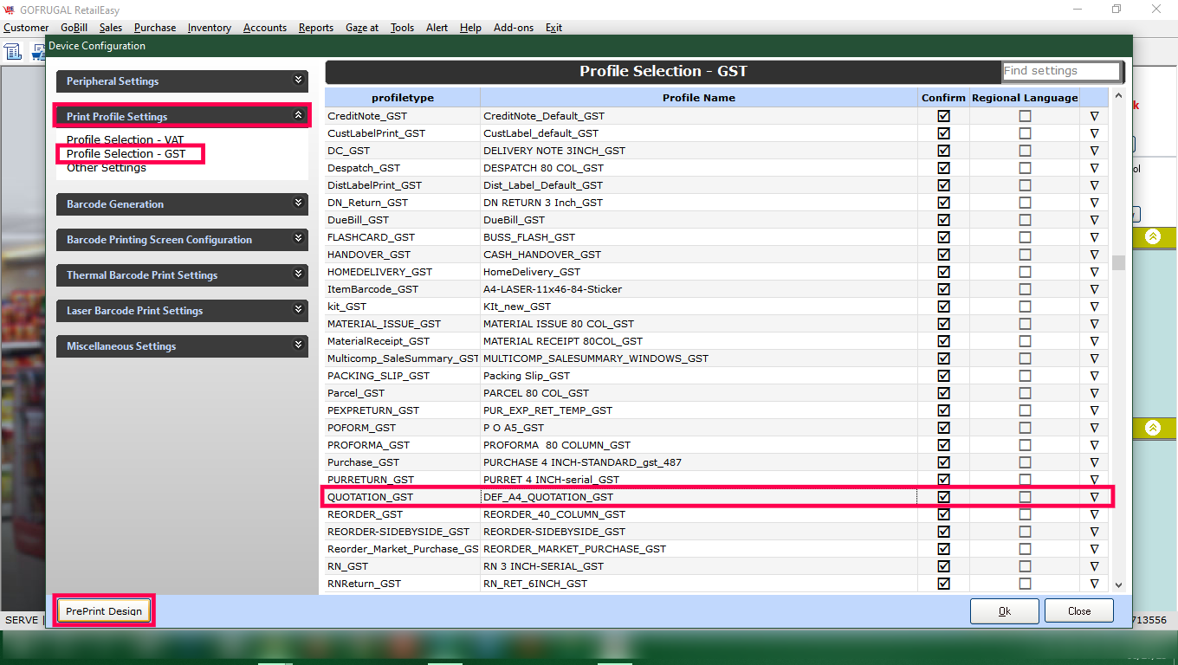Click the shopping cart icon in the main toolbar

coord(38,52)
